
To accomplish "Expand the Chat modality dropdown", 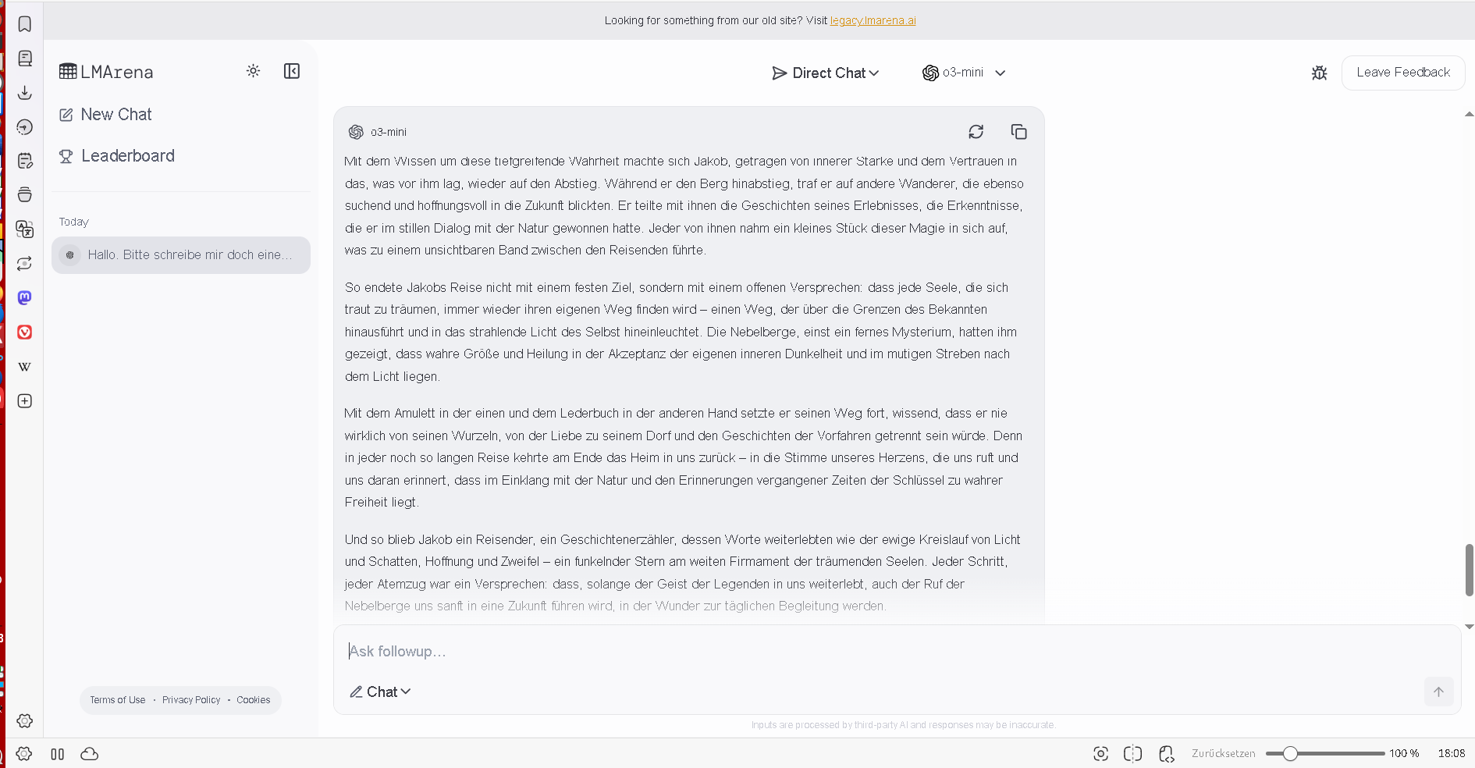I will click(x=380, y=692).
